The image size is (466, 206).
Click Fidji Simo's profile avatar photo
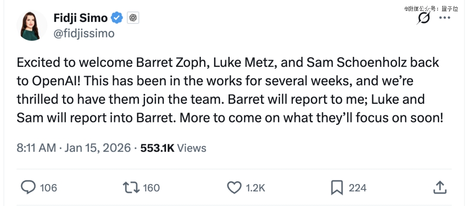pos(31,26)
